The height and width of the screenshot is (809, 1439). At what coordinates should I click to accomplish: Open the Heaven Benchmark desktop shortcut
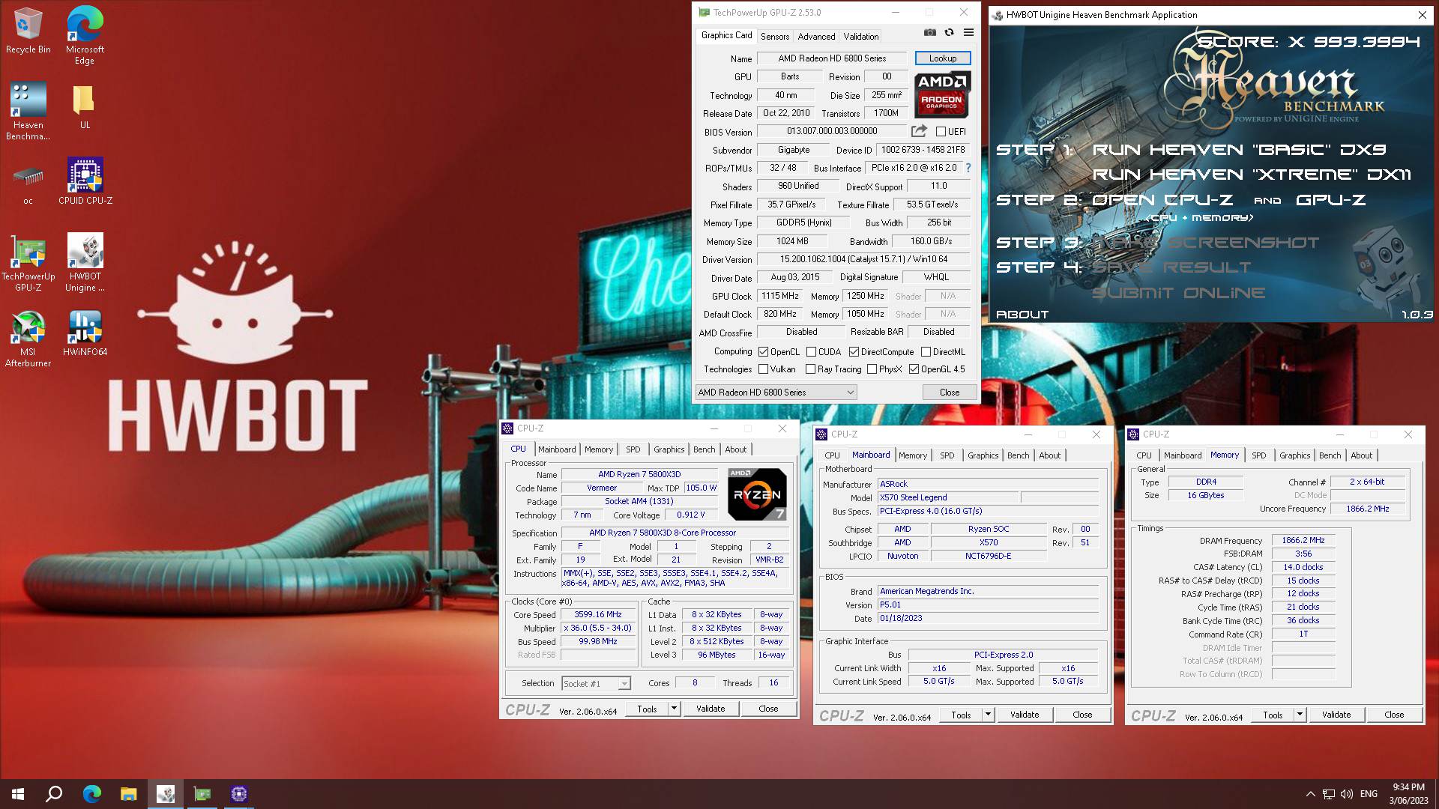(28, 112)
